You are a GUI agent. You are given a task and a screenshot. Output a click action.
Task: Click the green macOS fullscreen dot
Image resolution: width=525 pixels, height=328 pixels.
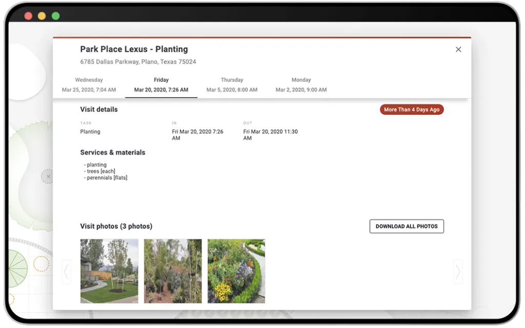pos(55,16)
